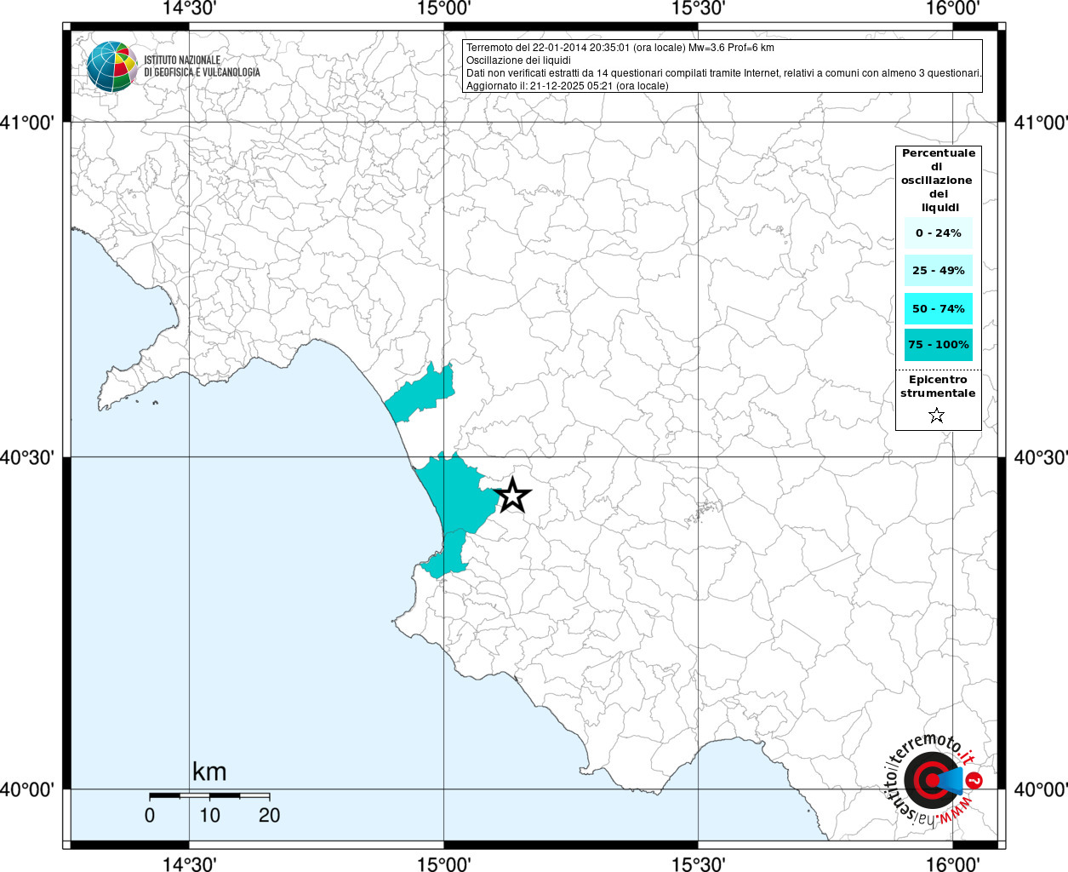This screenshot has width=1068, height=872.
Task: Select the 75 - 100% legend swatch
Action: pyautogui.click(x=939, y=345)
